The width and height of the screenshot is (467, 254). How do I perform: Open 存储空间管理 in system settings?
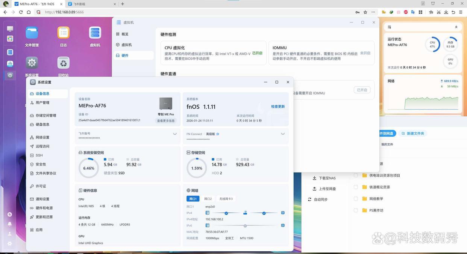pyautogui.click(x=48, y=116)
